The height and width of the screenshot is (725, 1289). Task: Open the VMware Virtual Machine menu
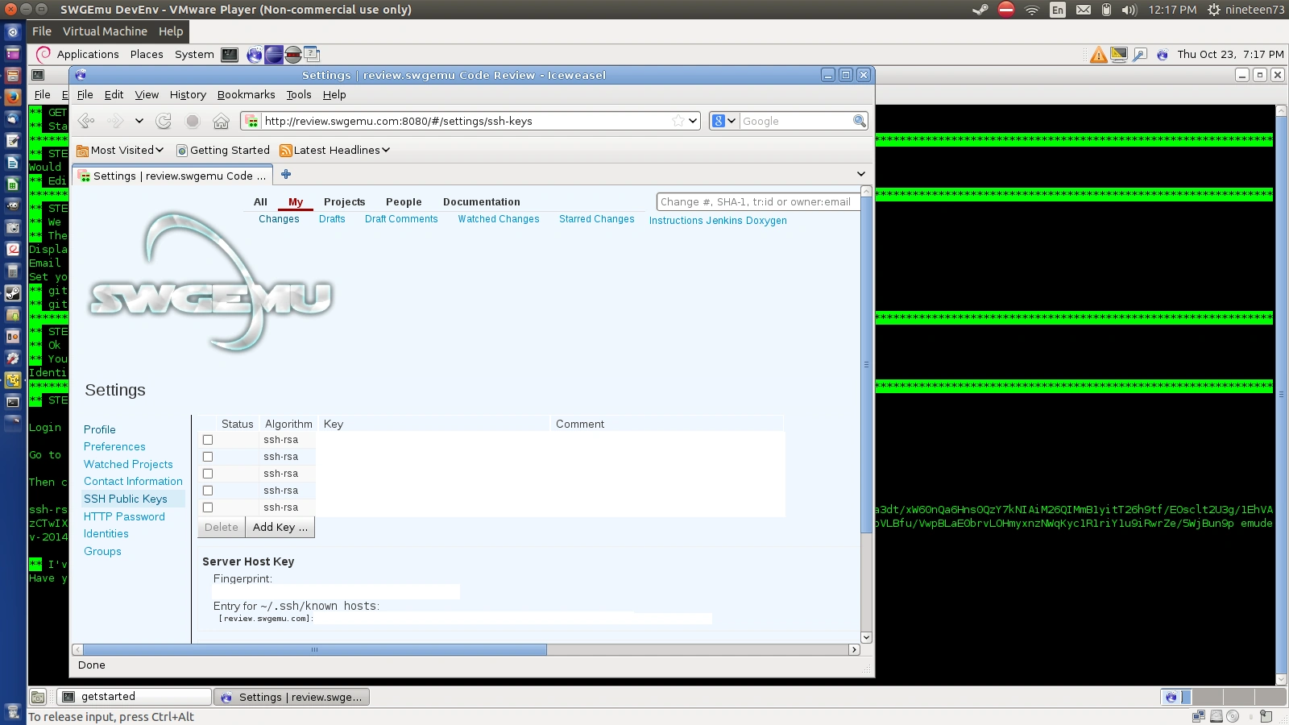click(x=105, y=31)
